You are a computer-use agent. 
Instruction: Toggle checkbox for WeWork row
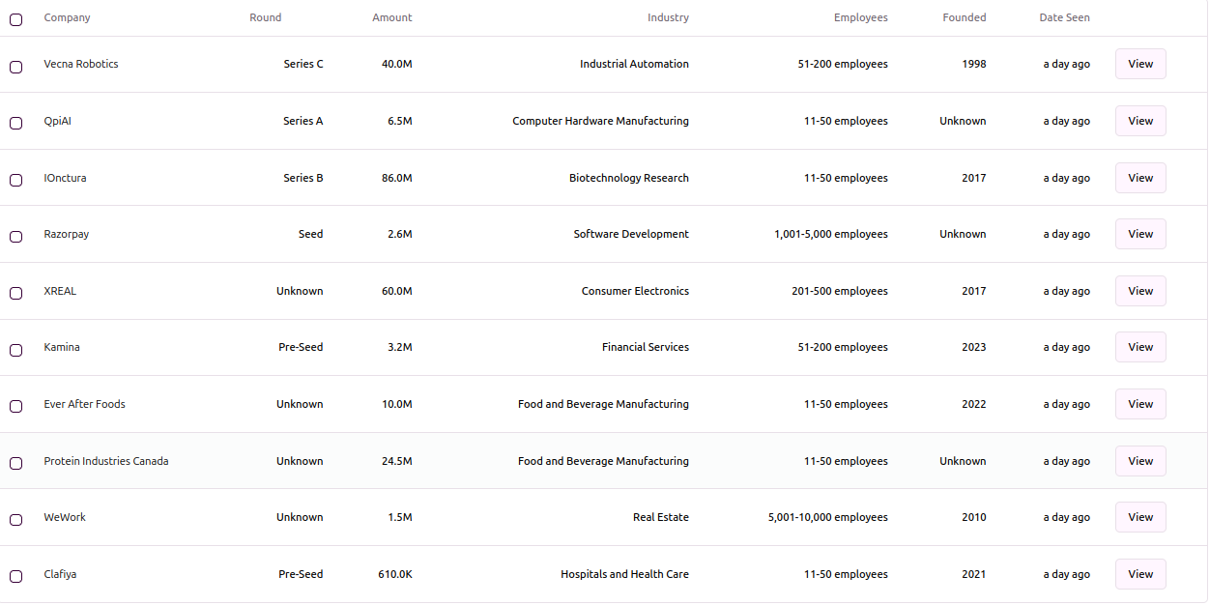pos(15,520)
